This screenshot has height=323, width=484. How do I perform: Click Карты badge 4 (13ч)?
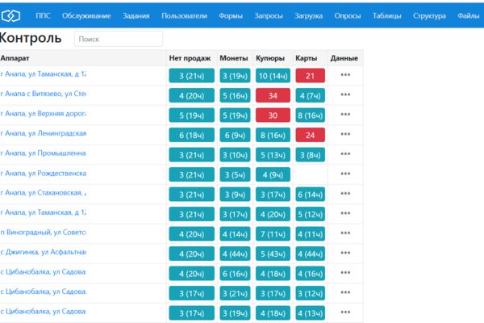[x=311, y=313]
